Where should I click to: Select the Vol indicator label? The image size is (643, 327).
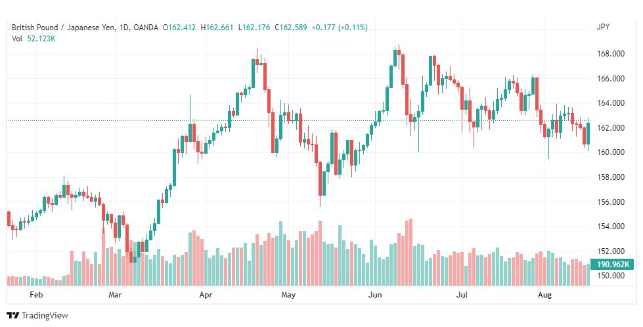17,39
